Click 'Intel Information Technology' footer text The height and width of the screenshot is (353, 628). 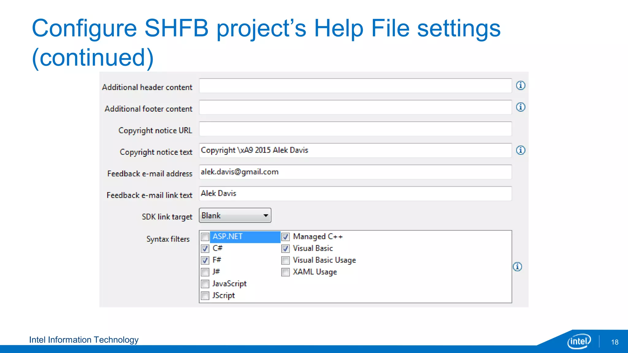pos(84,340)
